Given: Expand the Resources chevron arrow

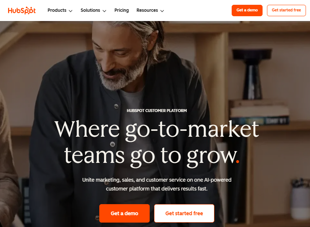Looking at the screenshot, I should point(162,11).
